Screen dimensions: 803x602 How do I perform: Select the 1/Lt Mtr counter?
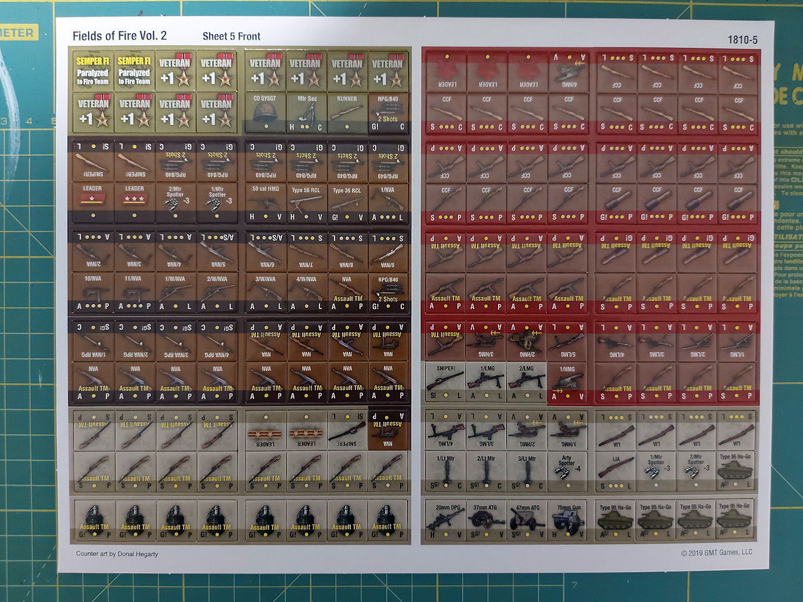[445, 472]
